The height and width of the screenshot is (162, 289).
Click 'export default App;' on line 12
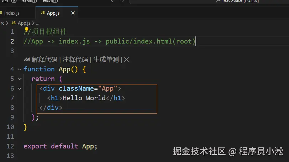[60, 146]
